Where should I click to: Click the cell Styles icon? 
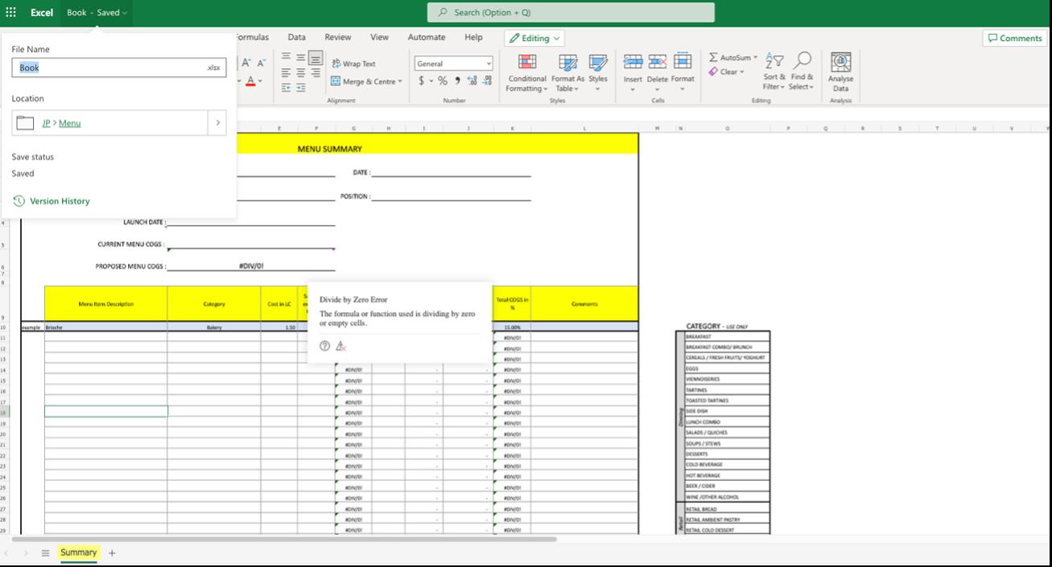[x=598, y=62]
